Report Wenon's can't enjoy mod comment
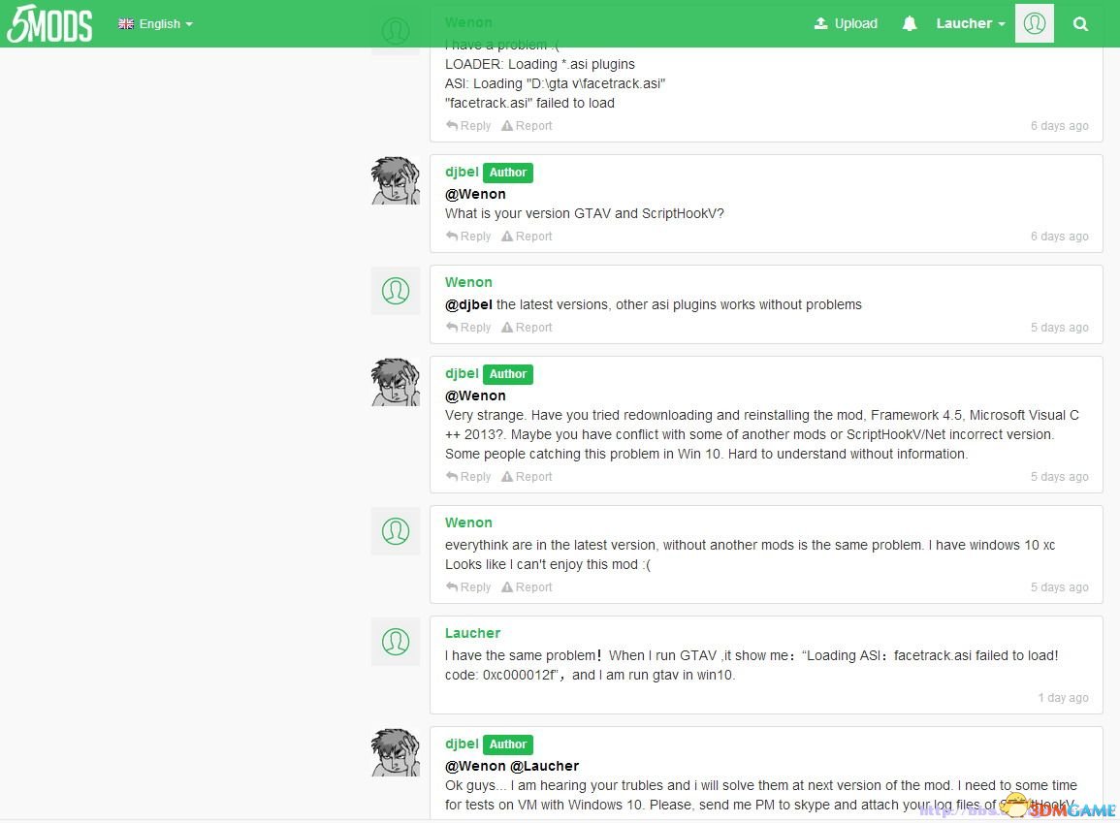The width and height of the screenshot is (1120, 823). click(527, 587)
